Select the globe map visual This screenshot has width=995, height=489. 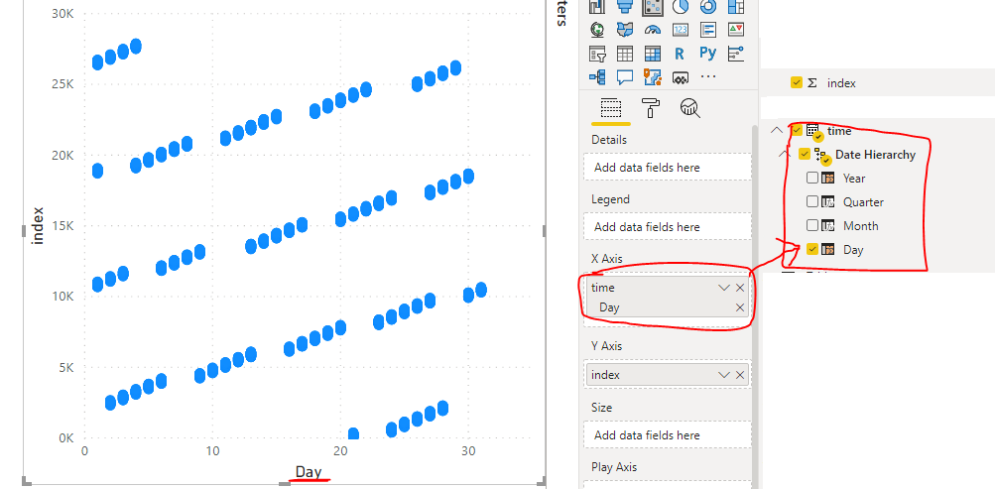point(597,30)
